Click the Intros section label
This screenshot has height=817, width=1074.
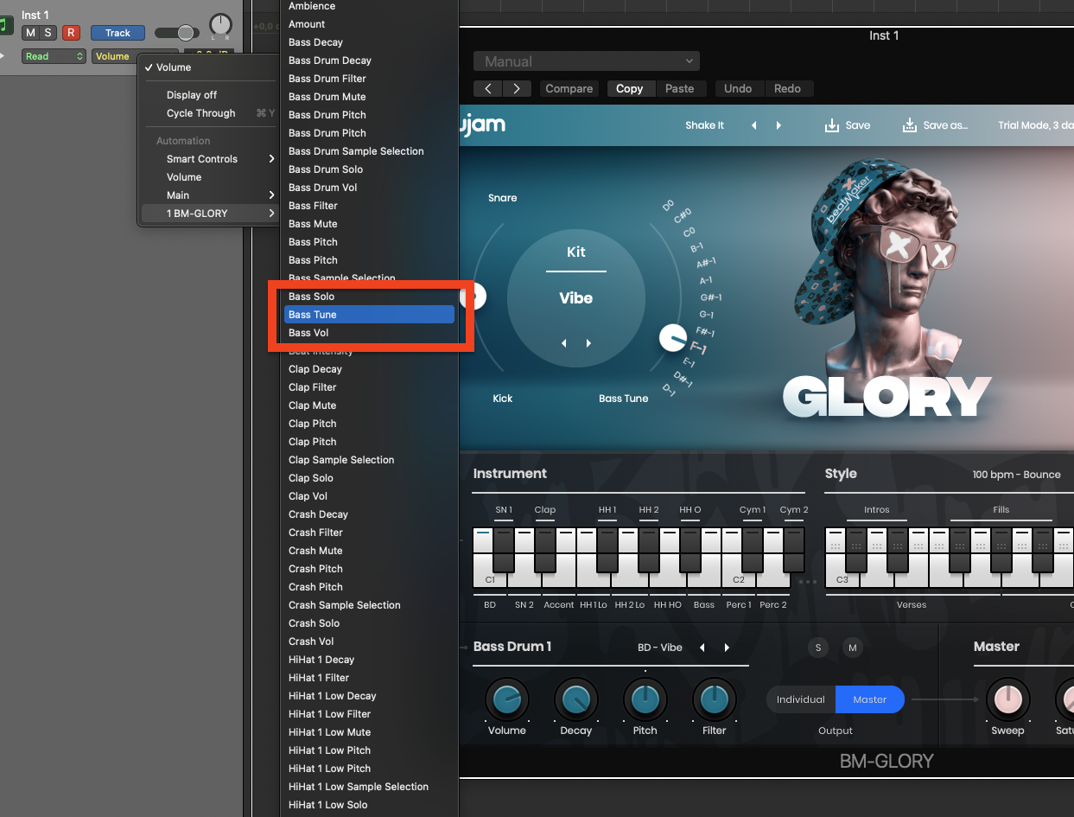point(876,510)
